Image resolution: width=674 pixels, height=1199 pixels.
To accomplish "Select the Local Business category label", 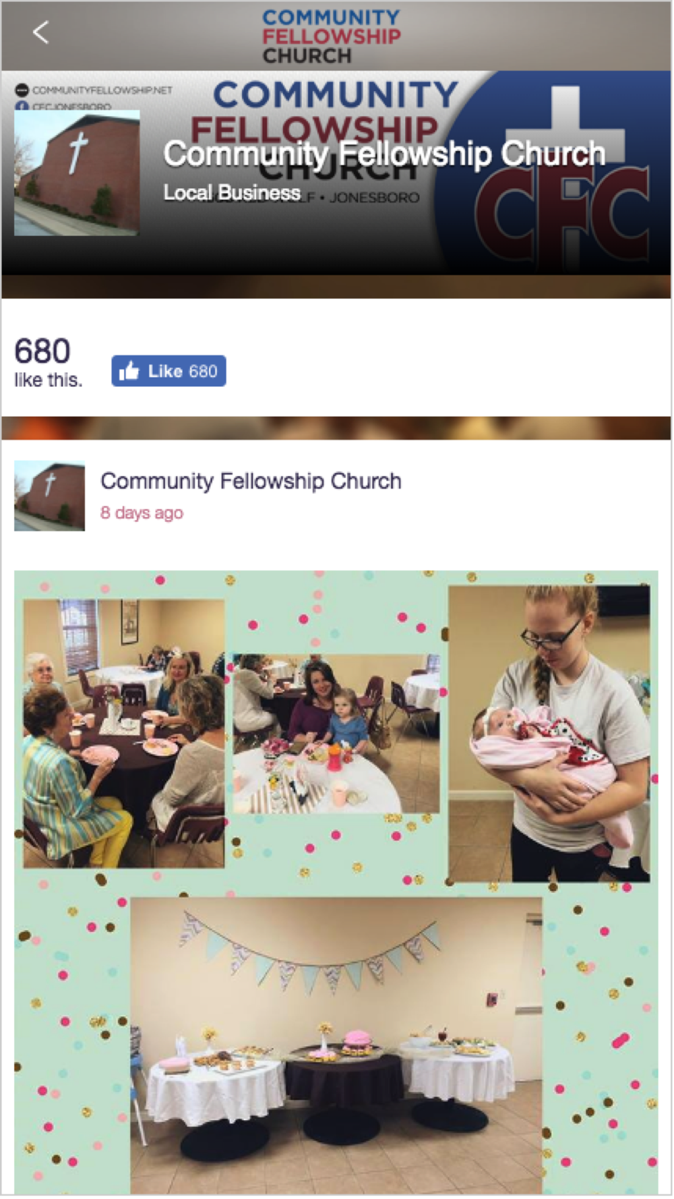I will tap(232, 193).
